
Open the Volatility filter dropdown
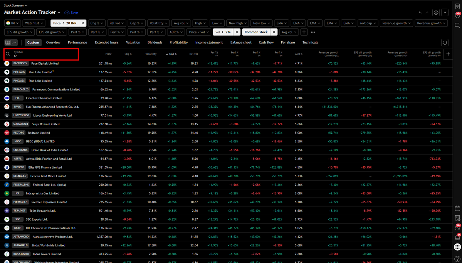point(158,23)
